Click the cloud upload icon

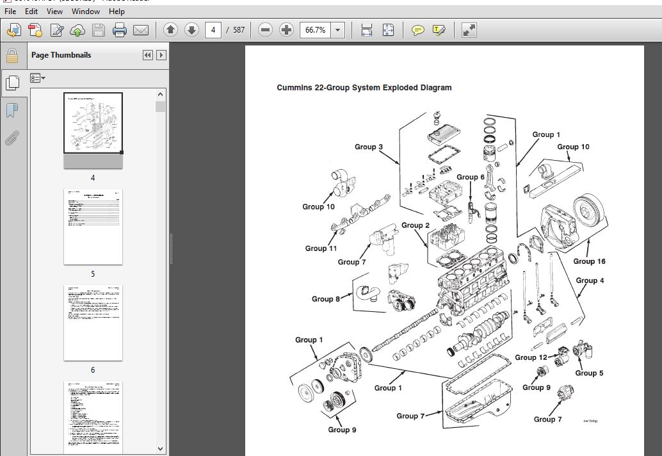click(77, 30)
